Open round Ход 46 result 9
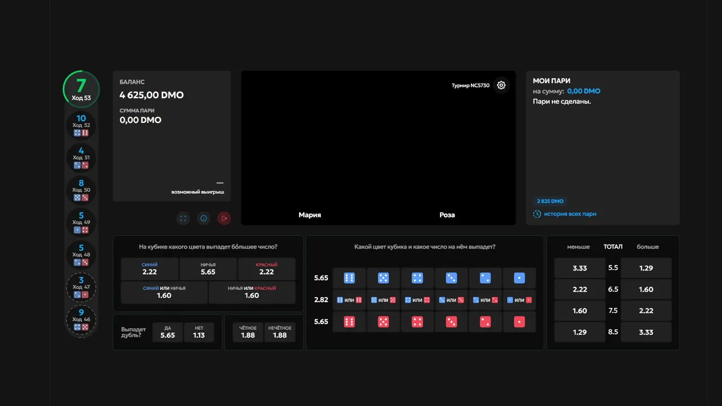Image resolution: width=722 pixels, height=406 pixels. pos(81,320)
